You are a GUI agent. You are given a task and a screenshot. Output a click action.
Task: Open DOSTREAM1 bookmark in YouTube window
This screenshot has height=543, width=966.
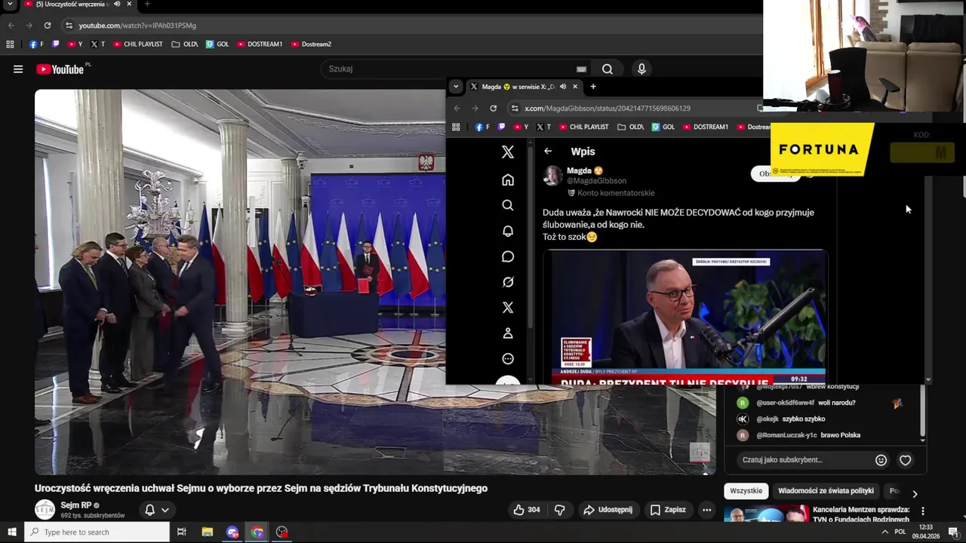[x=259, y=44]
